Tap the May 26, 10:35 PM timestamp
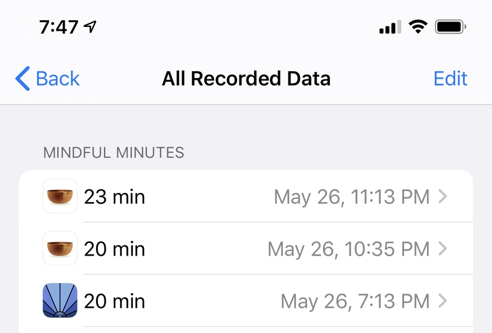 click(349, 249)
